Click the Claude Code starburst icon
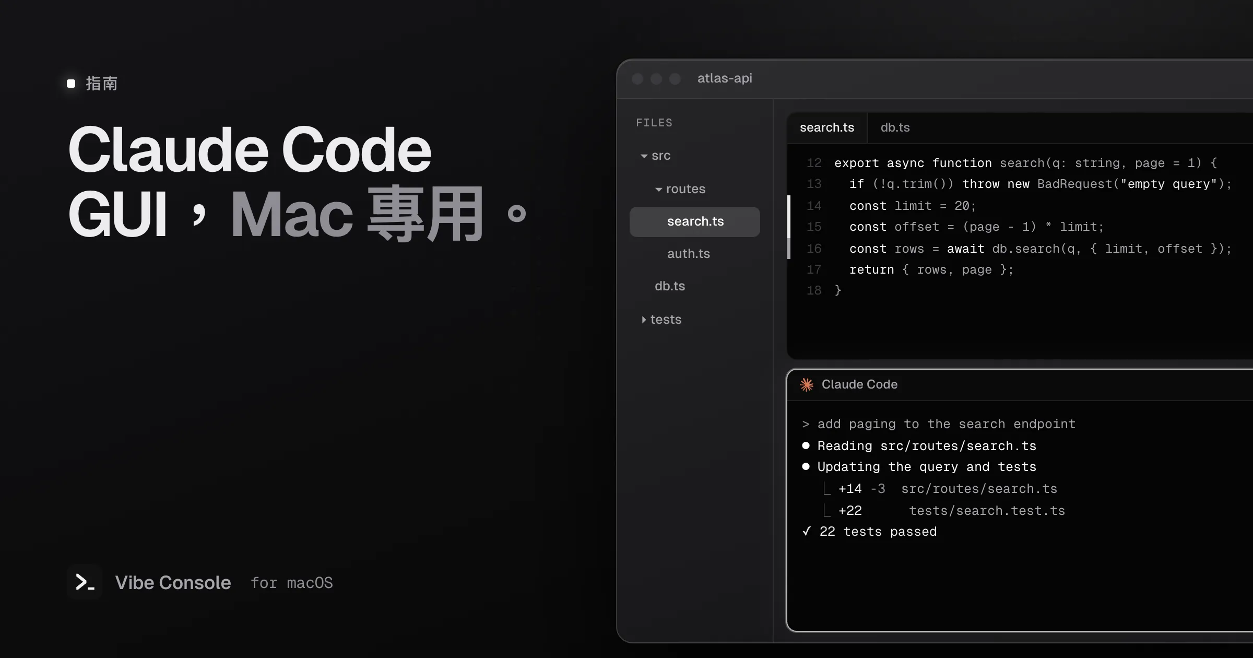 (x=807, y=385)
